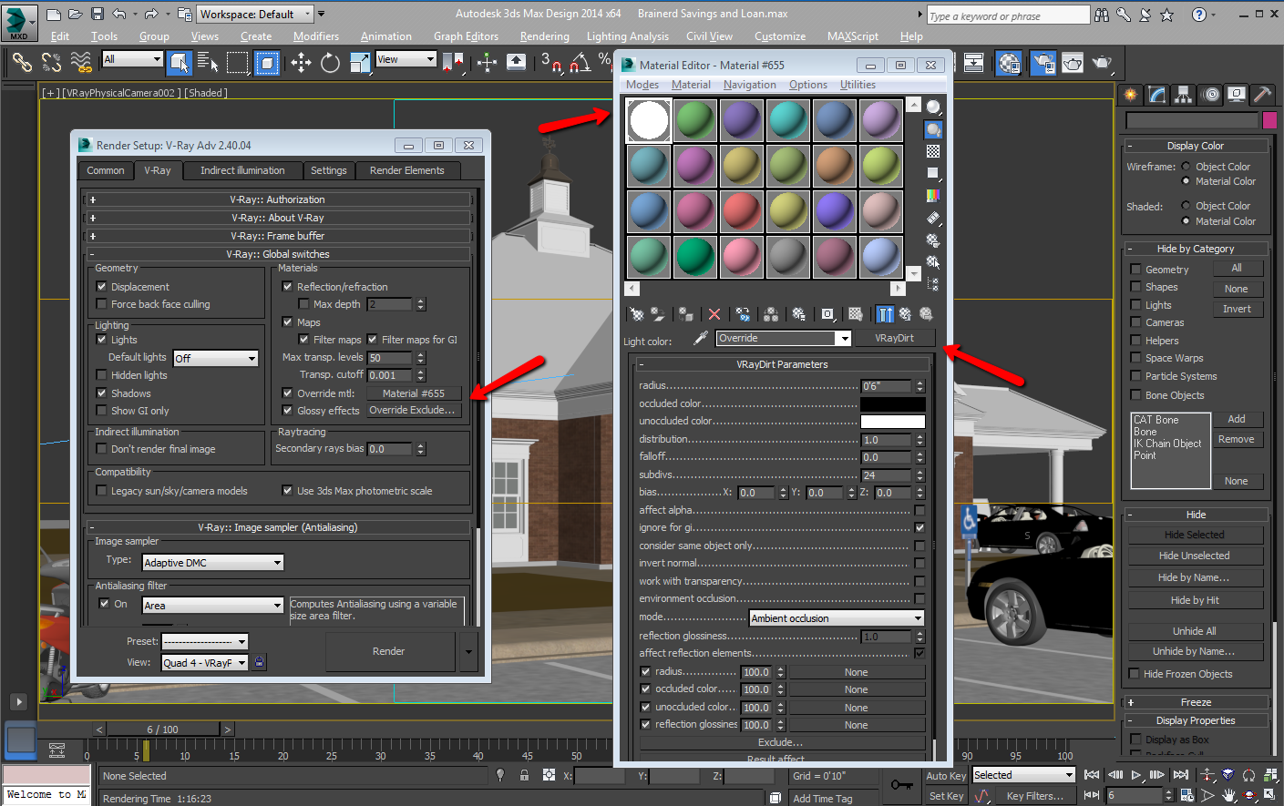This screenshot has width=1284, height=806.
Task: Toggle ignore for gi checkbox
Action: point(919,527)
